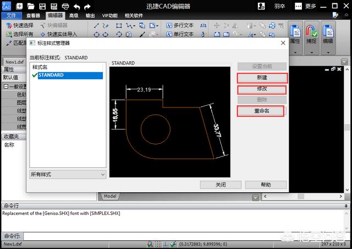The width and height of the screenshot is (352, 249).
Task: Click the dimension style preview image
Action: point(170,122)
